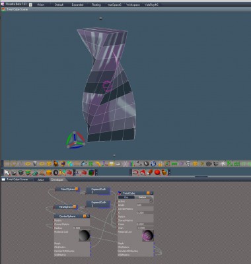Image resolution: width=251 pixels, height=264 pixels.
Task: Switch to the 4View layout
Action: point(40,5)
